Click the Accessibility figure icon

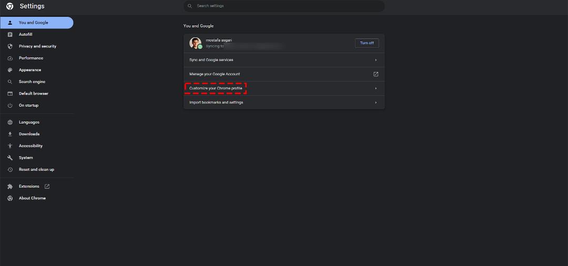pos(10,146)
